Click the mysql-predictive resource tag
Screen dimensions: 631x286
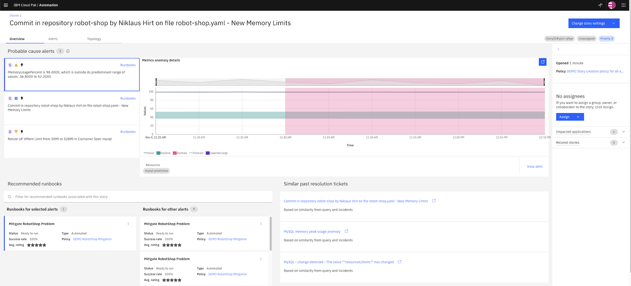click(156, 171)
